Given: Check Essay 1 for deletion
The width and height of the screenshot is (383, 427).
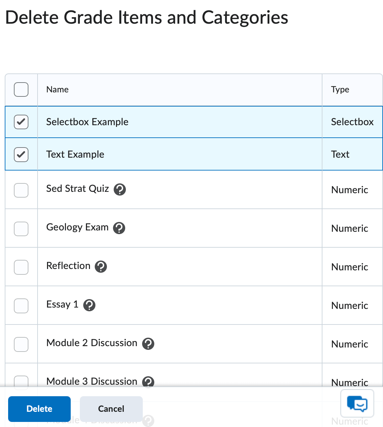Looking at the screenshot, I should coord(21,306).
